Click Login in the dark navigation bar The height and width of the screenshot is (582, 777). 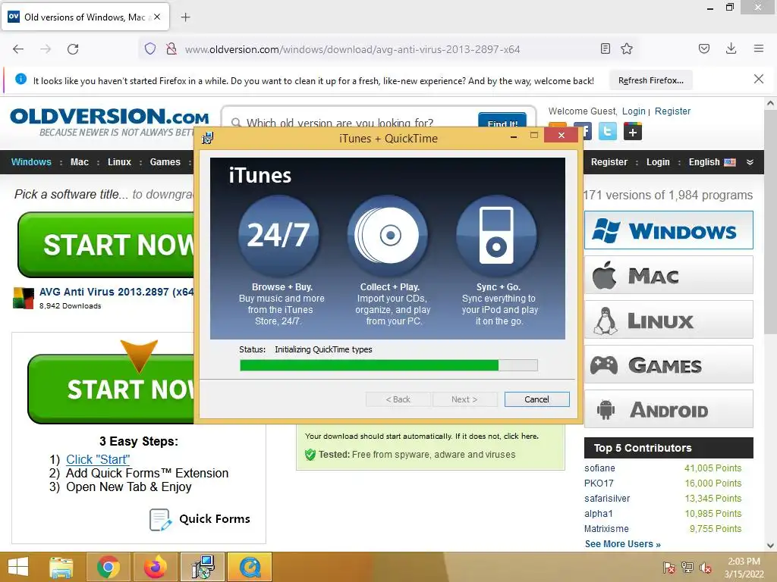point(658,162)
